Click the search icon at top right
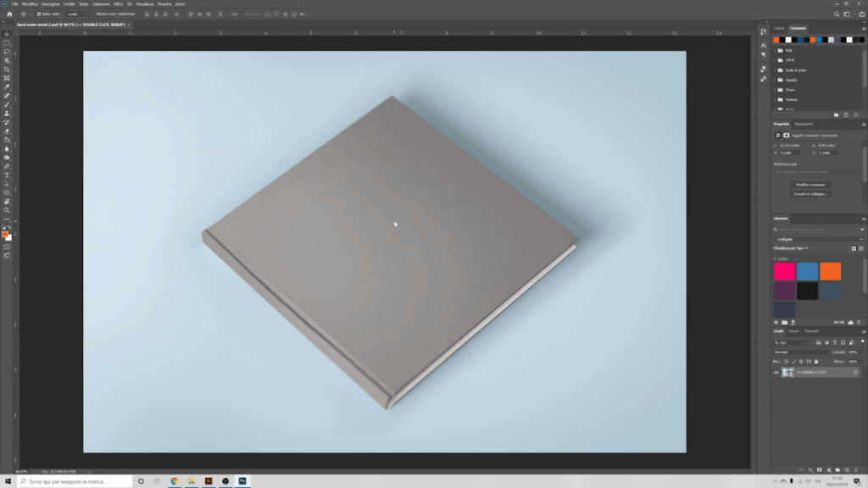This screenshot has width=868, height=488. pos(837,14)
